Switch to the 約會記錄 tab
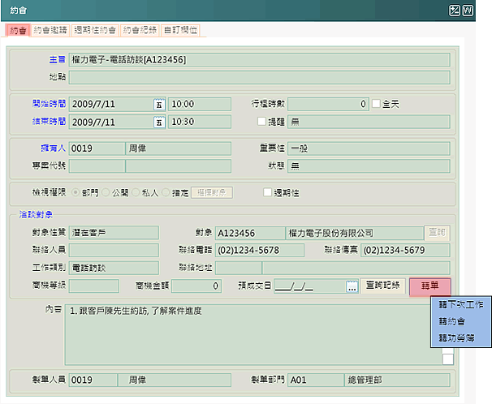The width and height of the screenshot is (492, 404). [140, 30]
